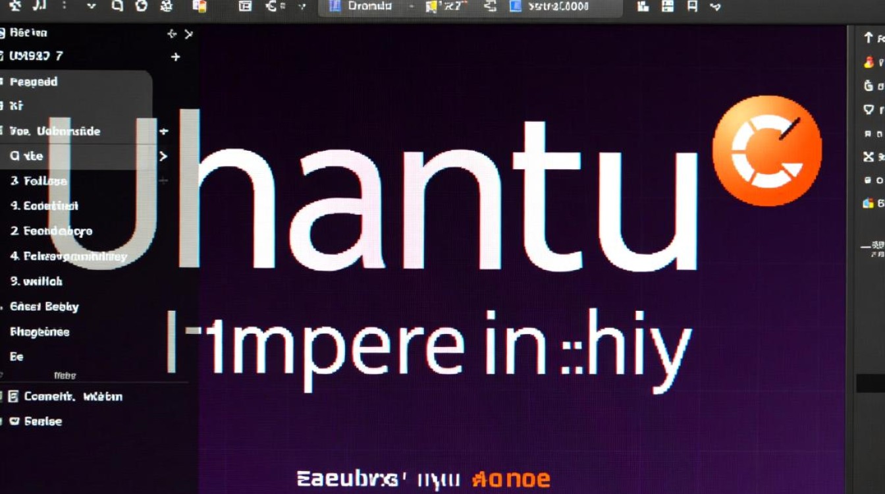Image resolution: width=885 pixels, height=494 pixels.
Task: Expand the submenu chevron on the highlighted entry
Action: click(163, 157)
